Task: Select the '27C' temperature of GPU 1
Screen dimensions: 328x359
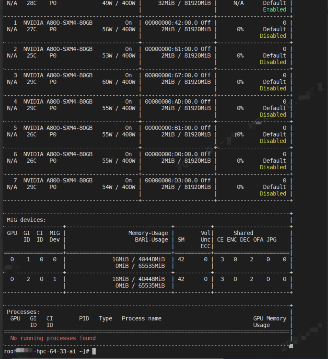Action: pos(32,29)
